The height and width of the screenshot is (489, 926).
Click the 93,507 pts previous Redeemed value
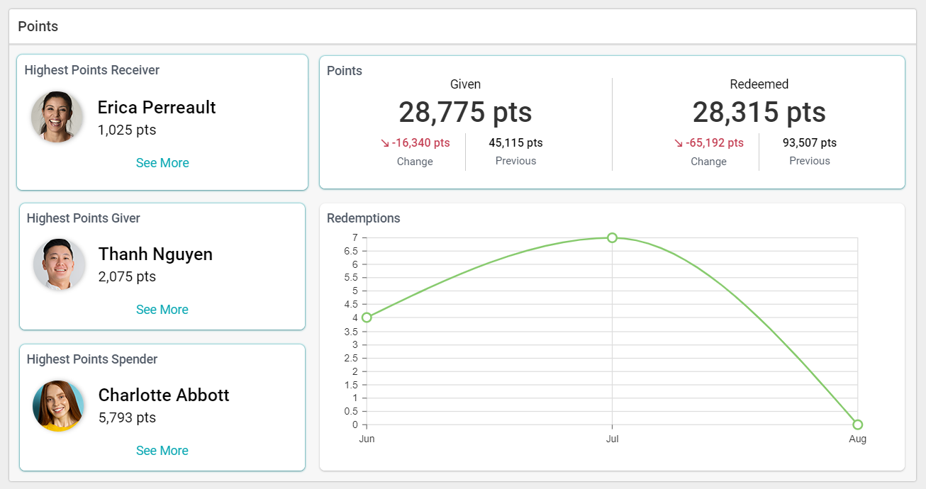809,143
